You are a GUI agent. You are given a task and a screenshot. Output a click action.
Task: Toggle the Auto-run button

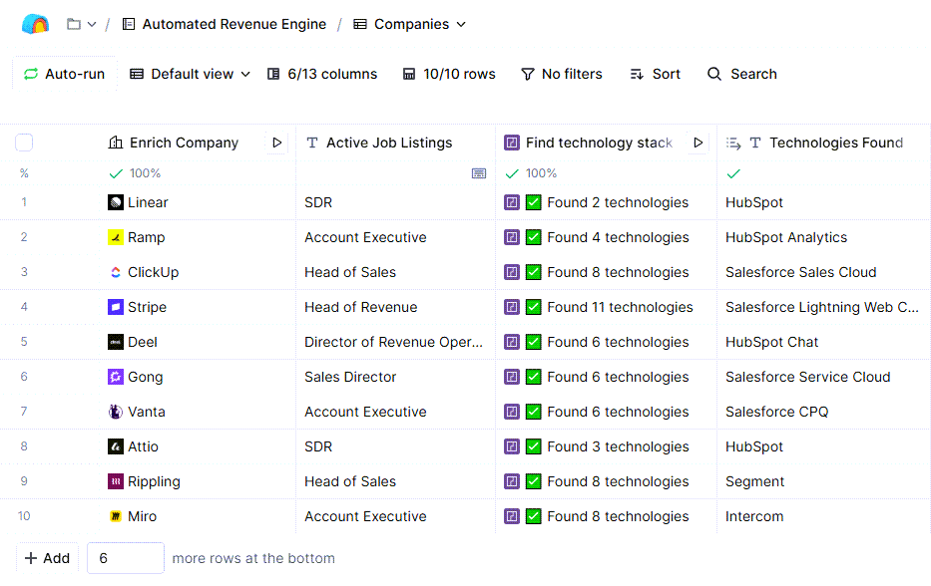65,74
